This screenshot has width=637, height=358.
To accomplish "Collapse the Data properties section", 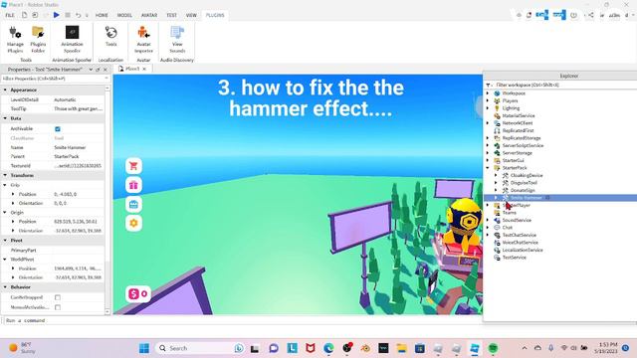I will (5, 118).
